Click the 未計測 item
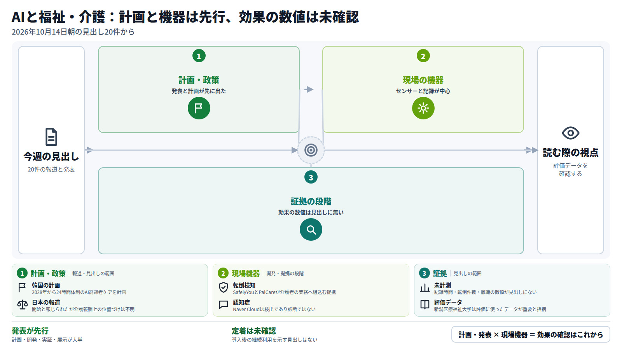 click(x=442, y=285)
